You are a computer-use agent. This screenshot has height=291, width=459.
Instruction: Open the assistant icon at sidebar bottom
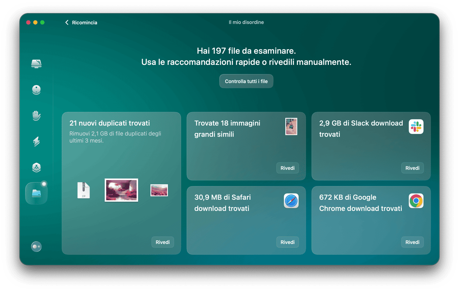pyautogui.click(x=36, y=246)
